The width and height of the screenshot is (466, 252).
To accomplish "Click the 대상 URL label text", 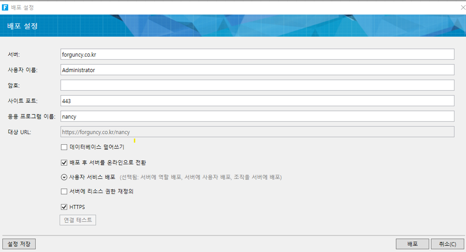I will pos(20,132).
